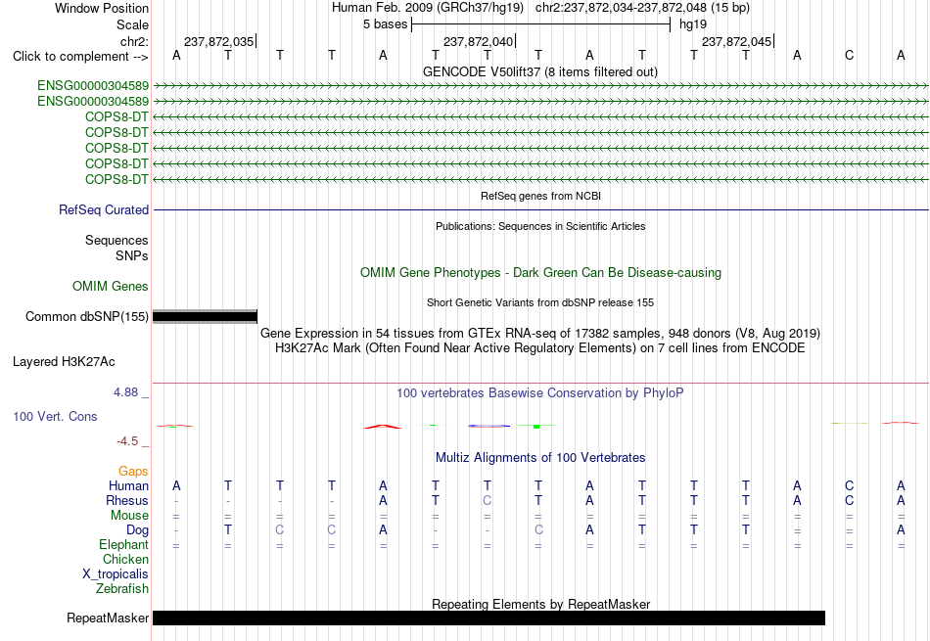Click the chr2:237,872,034-237,872,048 (15 bp) coordinates
This screenshot has height=641, width=930.
(642, 8)
